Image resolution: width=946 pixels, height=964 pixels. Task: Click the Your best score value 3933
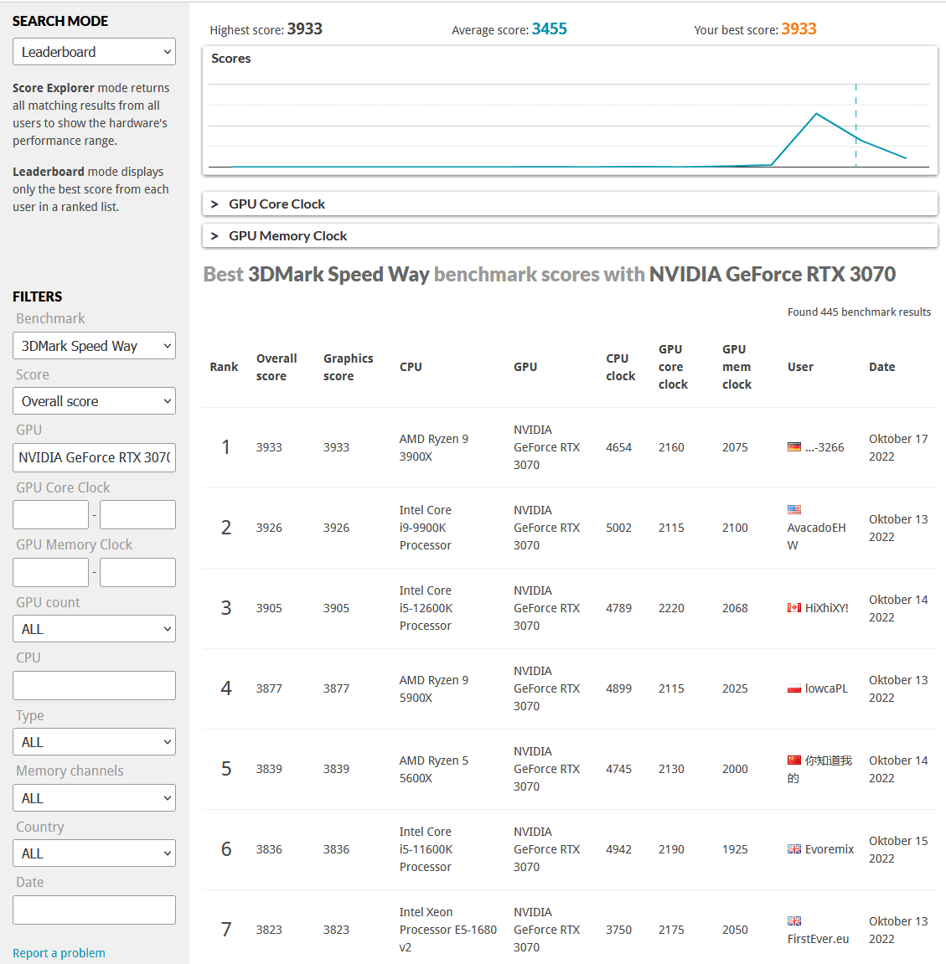pyautogui.click(x=799, y=29)
